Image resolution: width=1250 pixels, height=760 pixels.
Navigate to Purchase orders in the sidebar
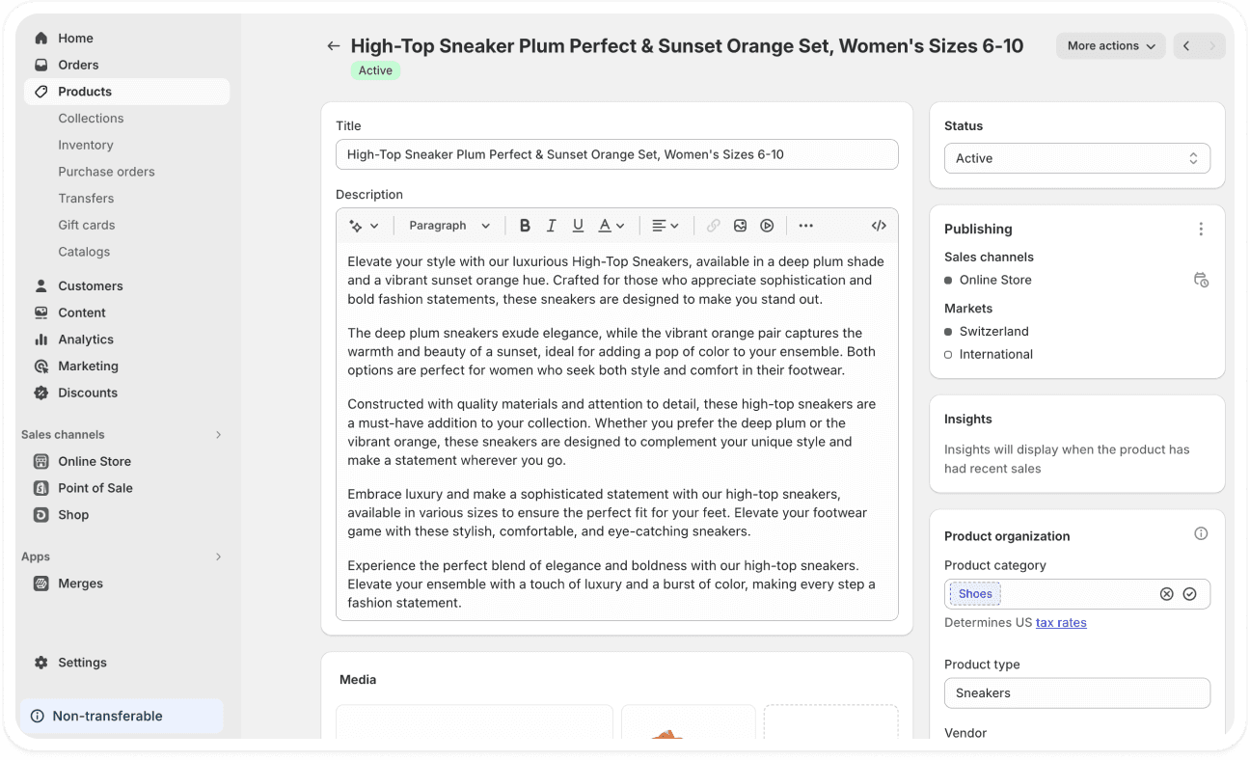pos(106,171)
